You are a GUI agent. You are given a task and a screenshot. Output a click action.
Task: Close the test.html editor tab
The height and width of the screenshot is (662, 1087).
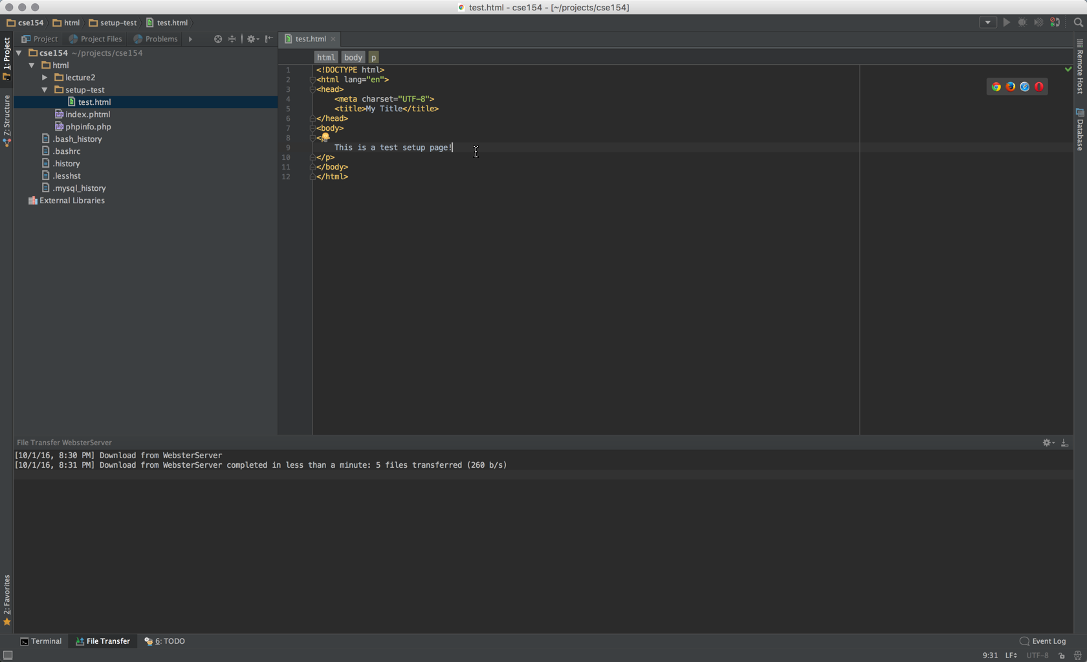pyautogui.click(x=333, y=39)
